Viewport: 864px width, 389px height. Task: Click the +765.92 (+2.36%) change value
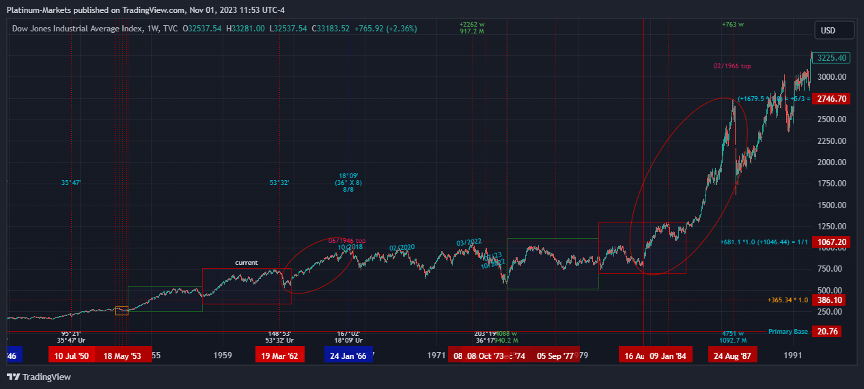pyautogui.click(x=385, y=29)
